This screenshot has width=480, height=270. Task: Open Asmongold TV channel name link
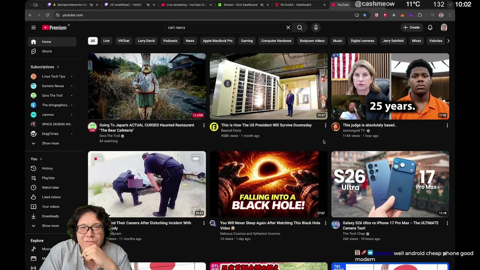click(x=354, y=130)
